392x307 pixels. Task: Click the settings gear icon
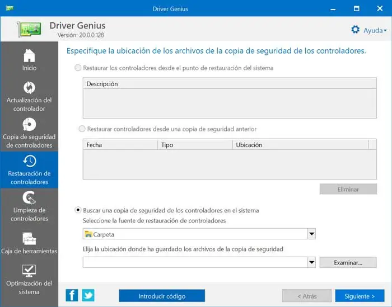coord(355,30)
